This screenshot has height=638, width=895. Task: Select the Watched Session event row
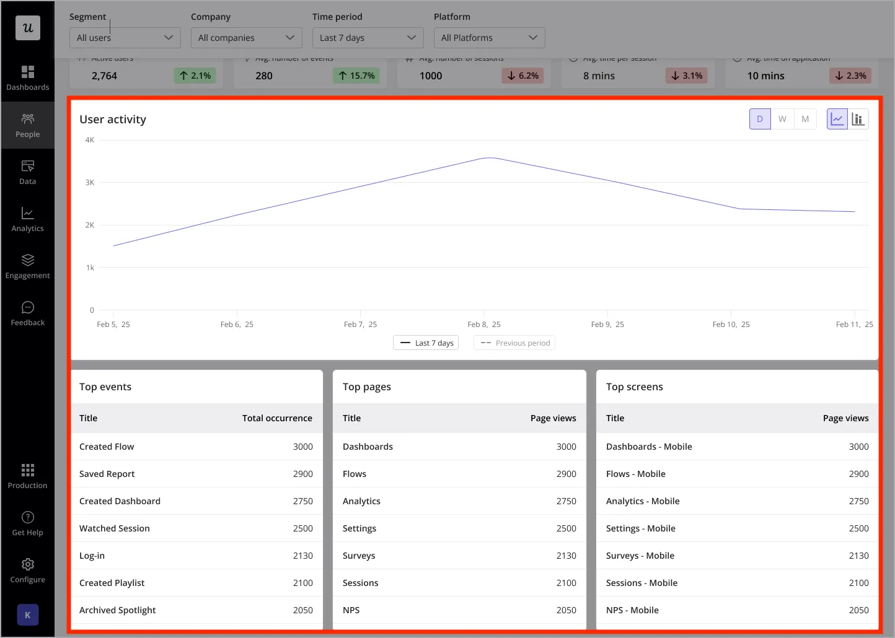196,528
